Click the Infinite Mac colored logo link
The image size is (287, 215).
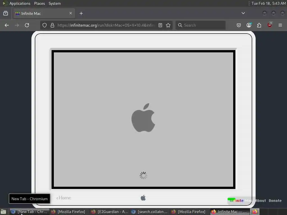click(x=240, y=200)
